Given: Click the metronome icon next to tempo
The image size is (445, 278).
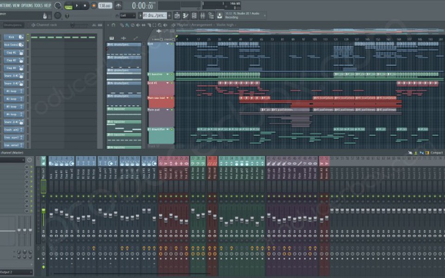Looking at the screenshot, I should pyautogui.click(x=118, y=6).
